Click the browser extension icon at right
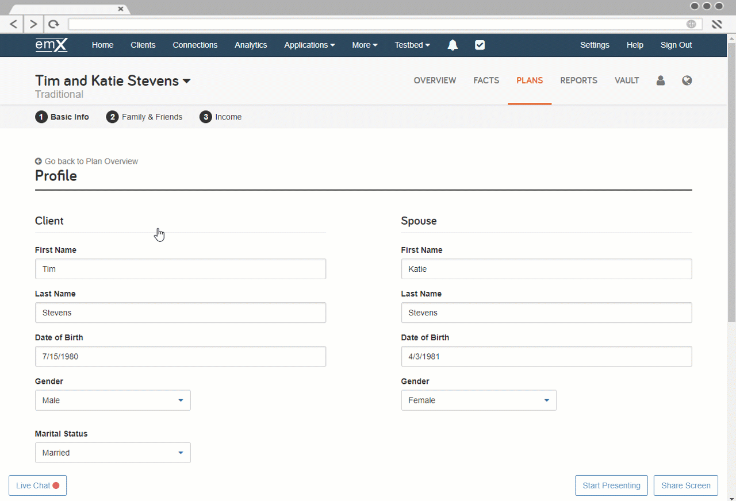The height and width of the screenshot is (501, 736). pyautogui.click(x=717, y=24)
